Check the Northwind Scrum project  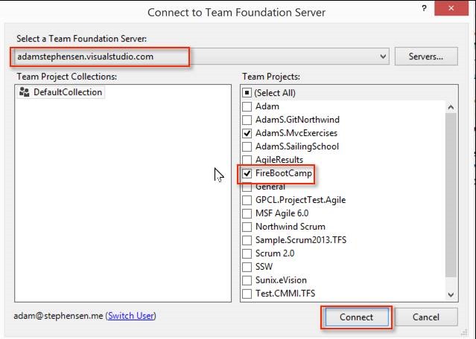click(x=247, y=227)
